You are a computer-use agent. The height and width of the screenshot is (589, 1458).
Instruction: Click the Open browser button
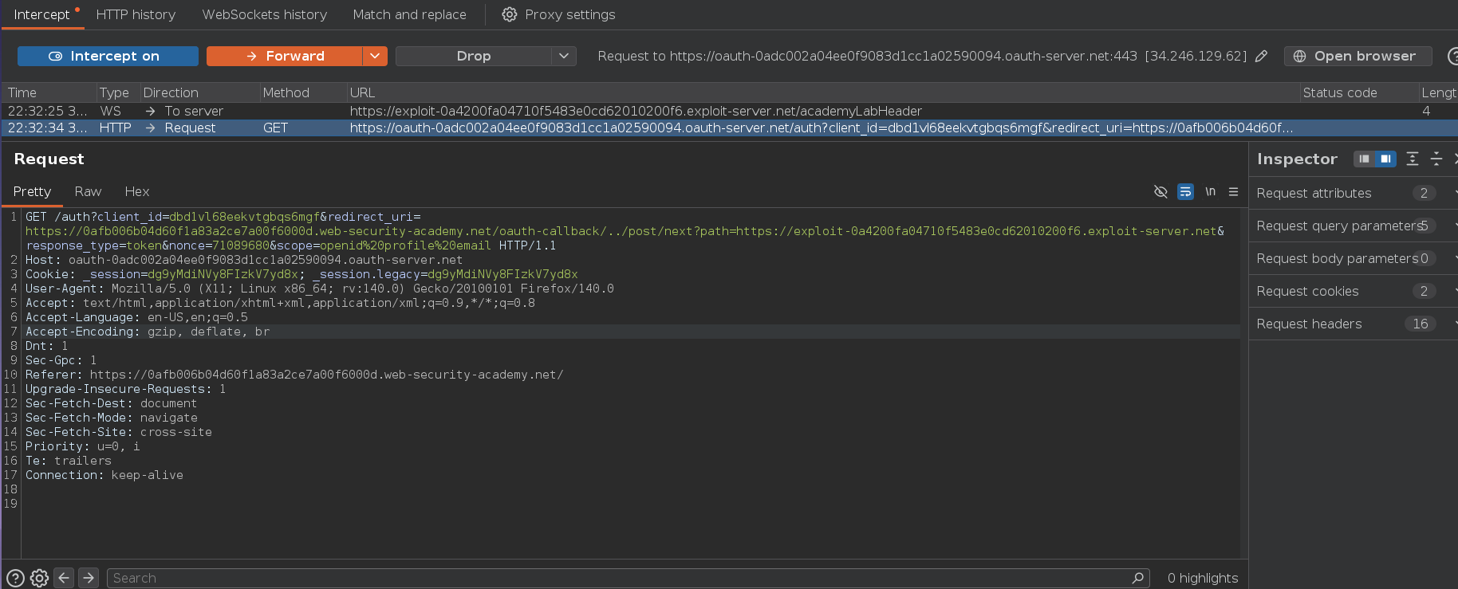[x=1358, y=56]
